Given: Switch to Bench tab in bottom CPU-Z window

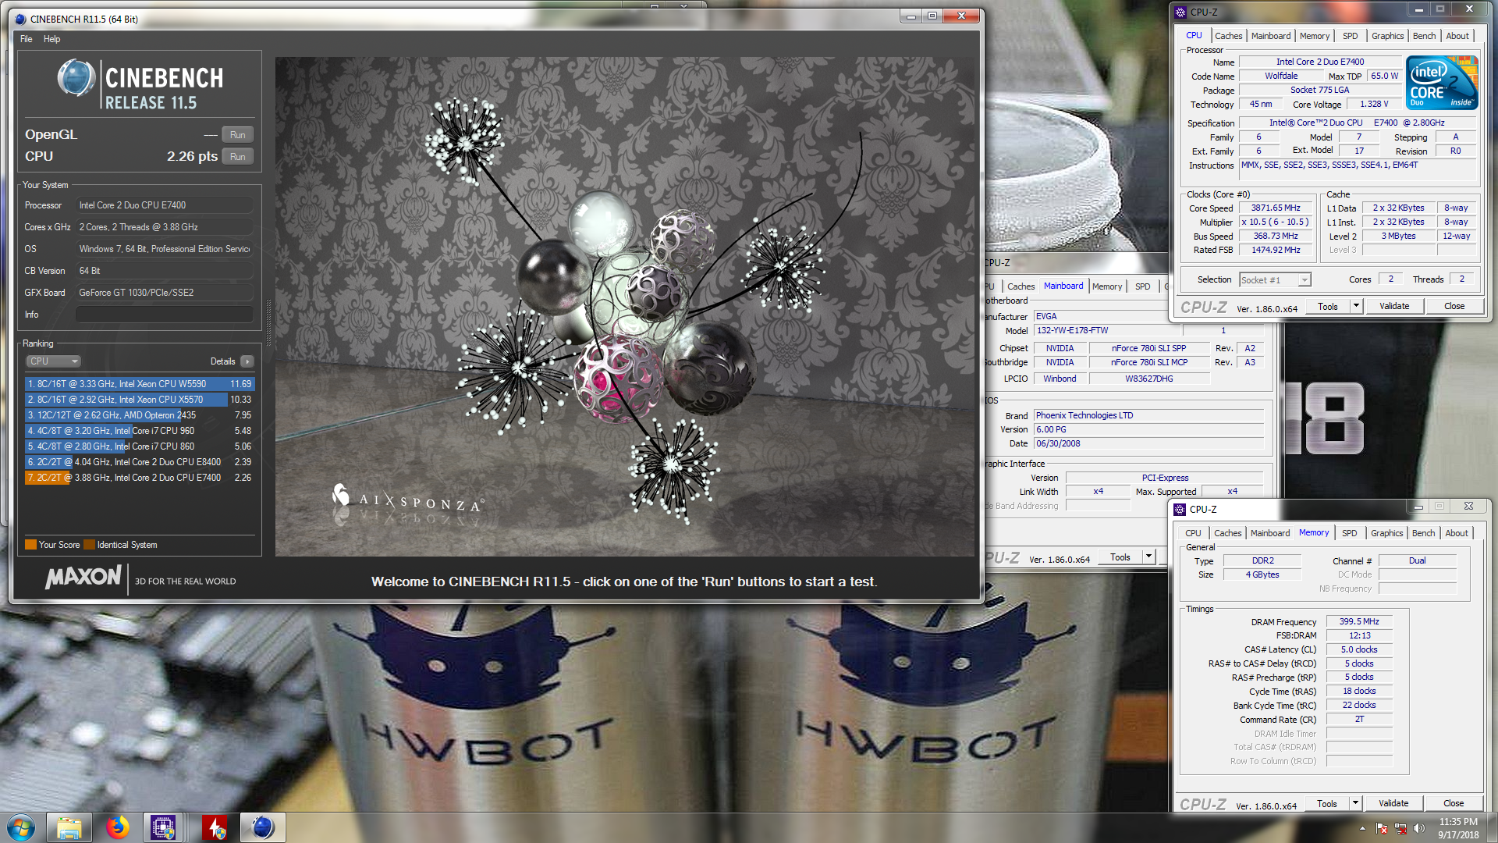Looking at the screenshot, I should [1424, 533].
